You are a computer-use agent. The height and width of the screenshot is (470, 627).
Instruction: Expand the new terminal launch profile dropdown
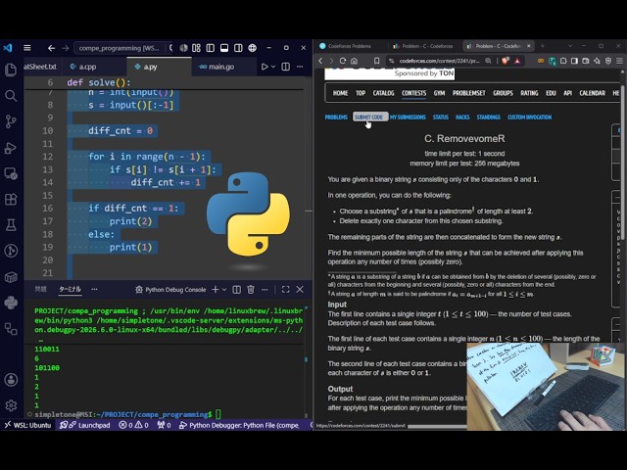224,290
